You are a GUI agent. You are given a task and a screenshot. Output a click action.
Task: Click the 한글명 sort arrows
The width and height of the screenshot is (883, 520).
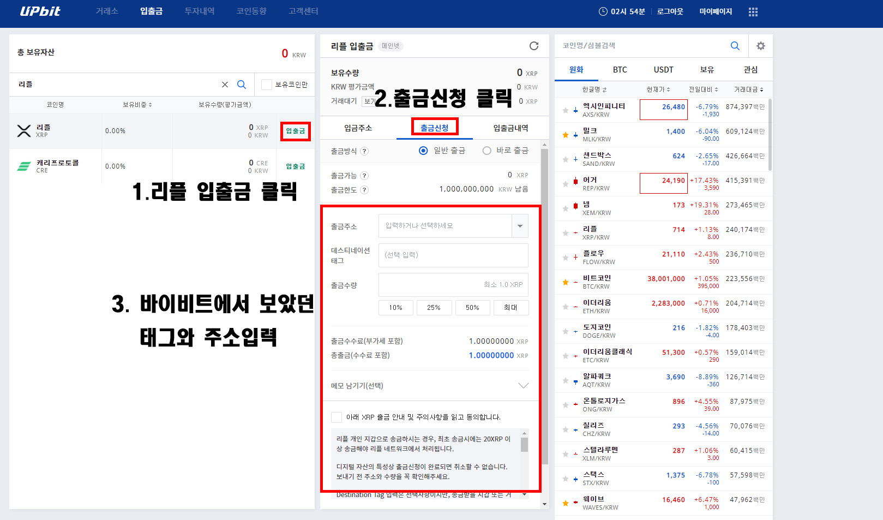605,89
